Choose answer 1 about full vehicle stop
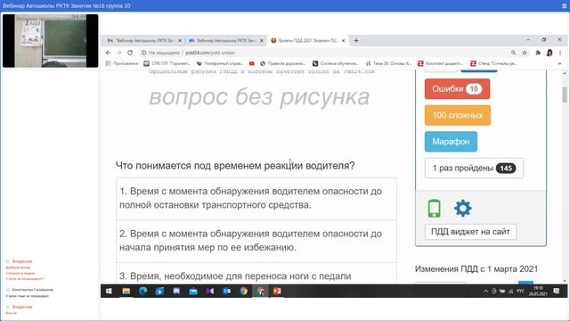The image size is (570, 321). click(x=256, y=198)
